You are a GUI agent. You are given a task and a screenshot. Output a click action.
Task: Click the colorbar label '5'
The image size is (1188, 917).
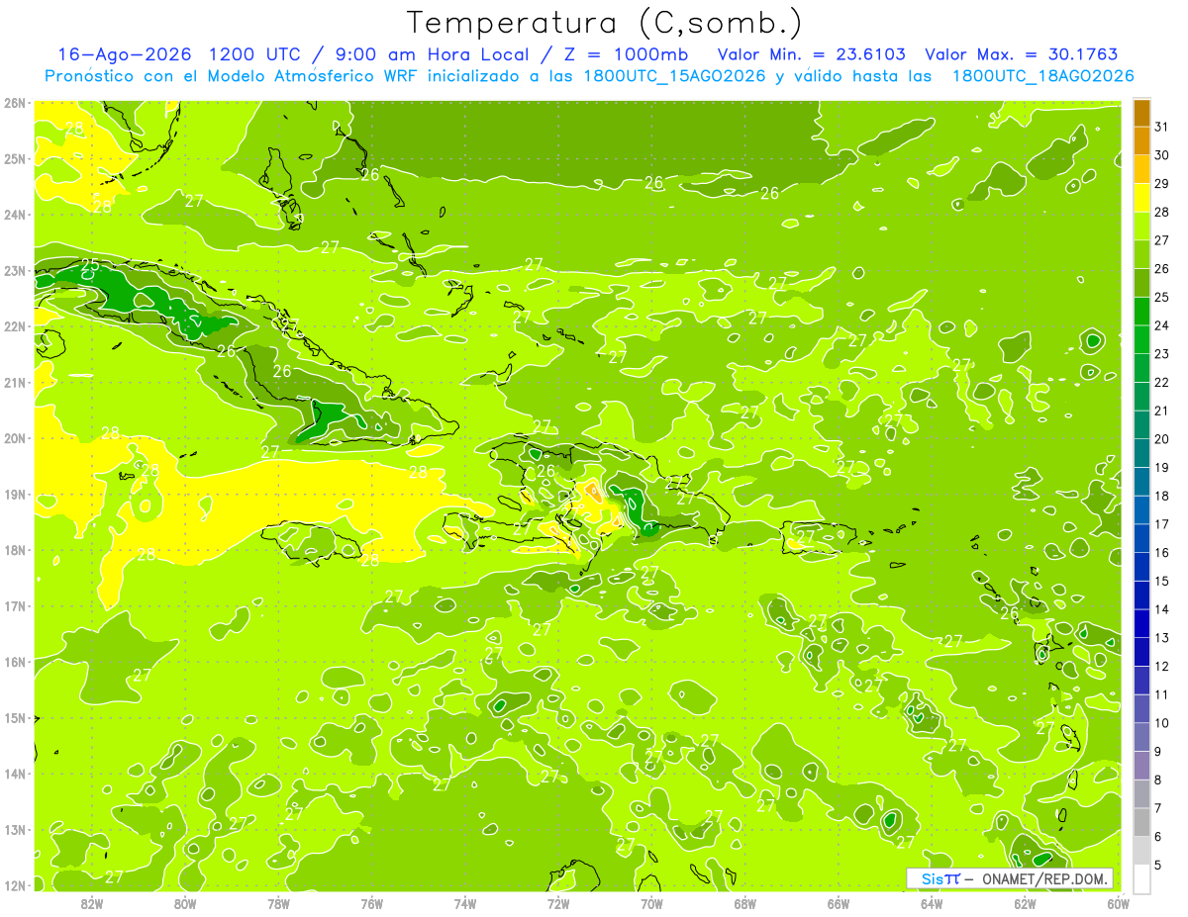pos(1158,865)
